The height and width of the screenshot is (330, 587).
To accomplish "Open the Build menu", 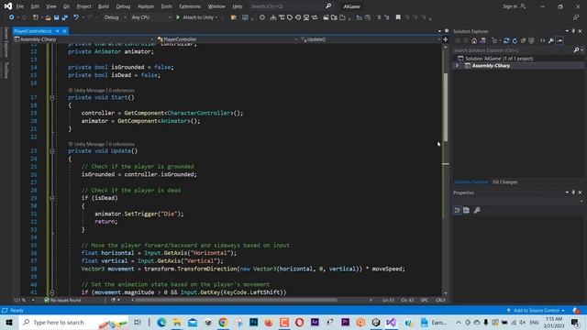I will click(x=104, y=6).
